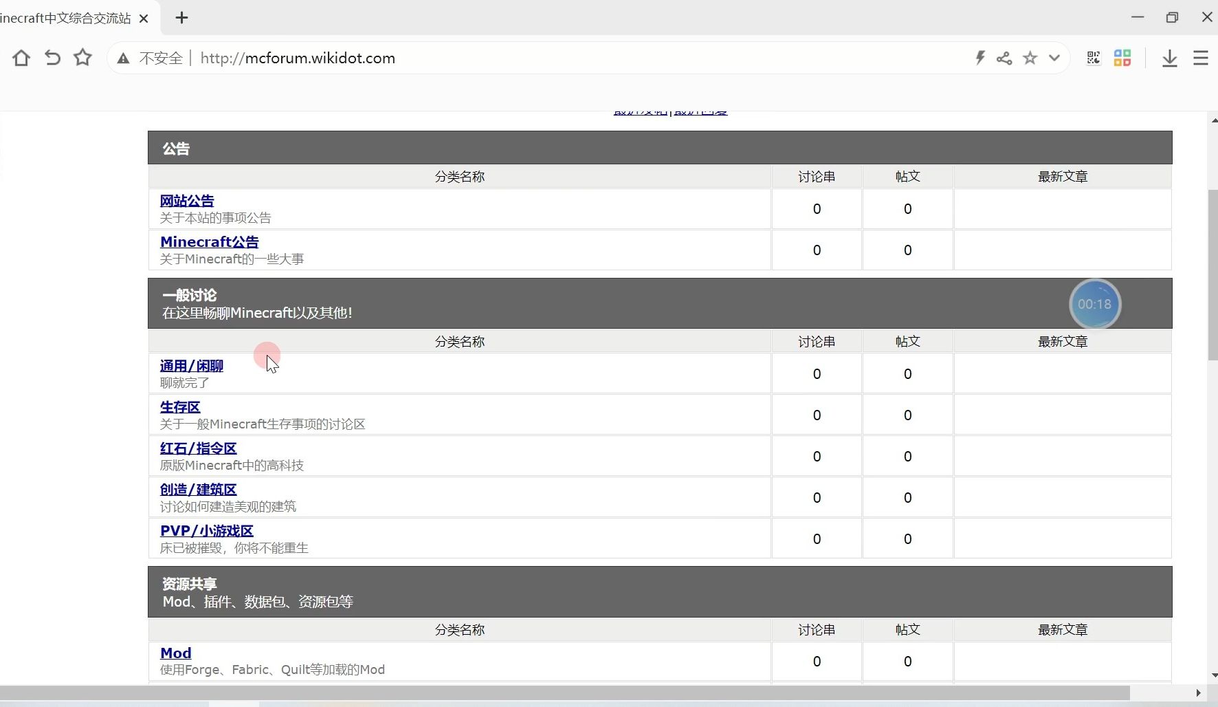The width and height of the screenshot is (1218, 707).
Task: Click the text 关于本站的事项公告
Action: 216,218
